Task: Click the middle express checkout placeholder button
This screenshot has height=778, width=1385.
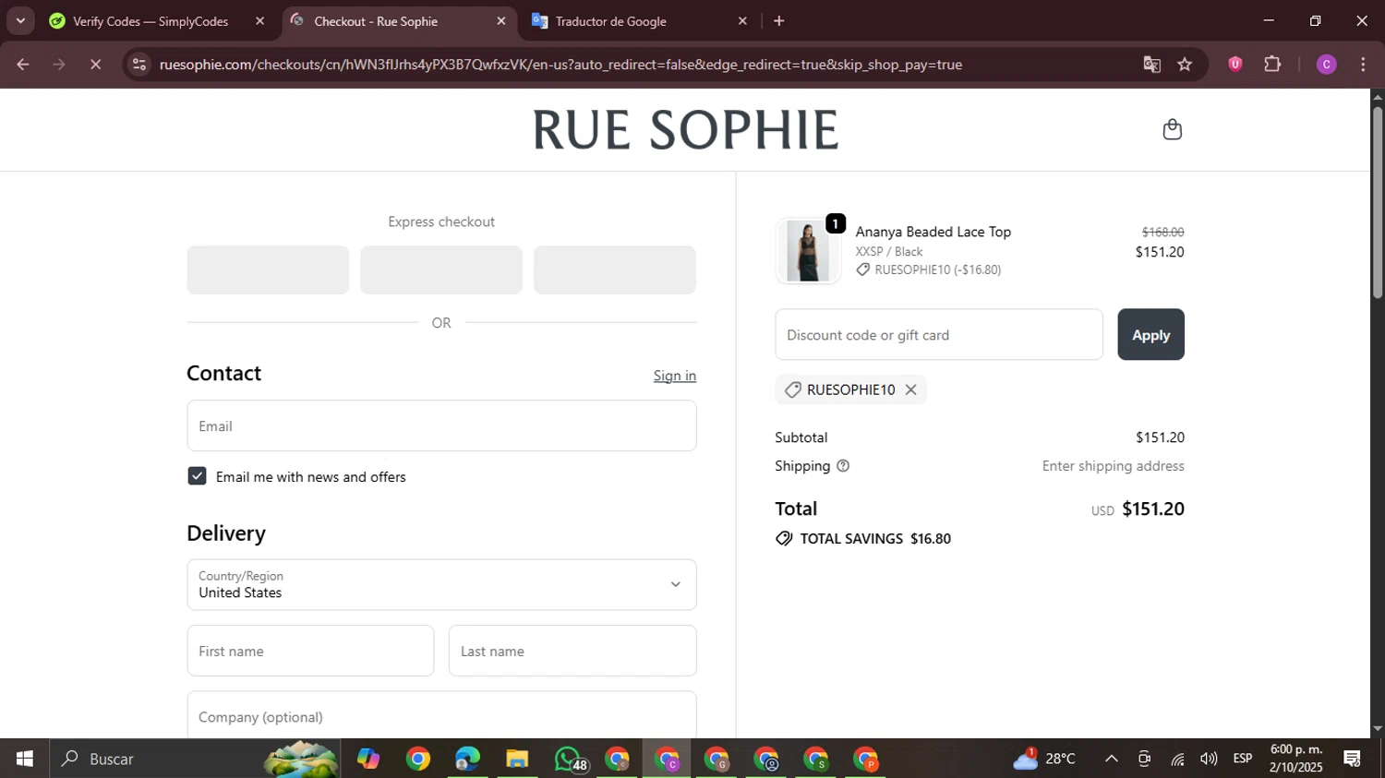Action: pyautogui.click(x=441, y=269)
